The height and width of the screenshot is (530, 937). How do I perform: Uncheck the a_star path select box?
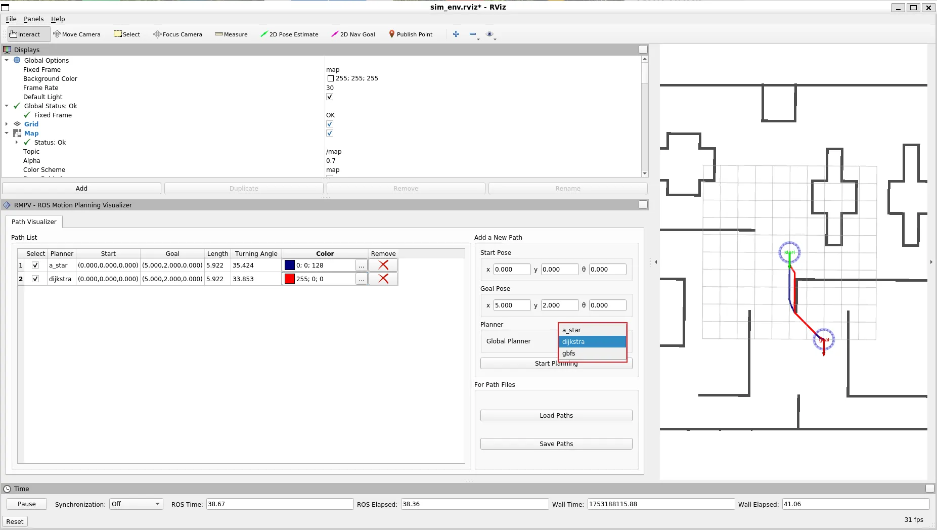pos(35,265)
